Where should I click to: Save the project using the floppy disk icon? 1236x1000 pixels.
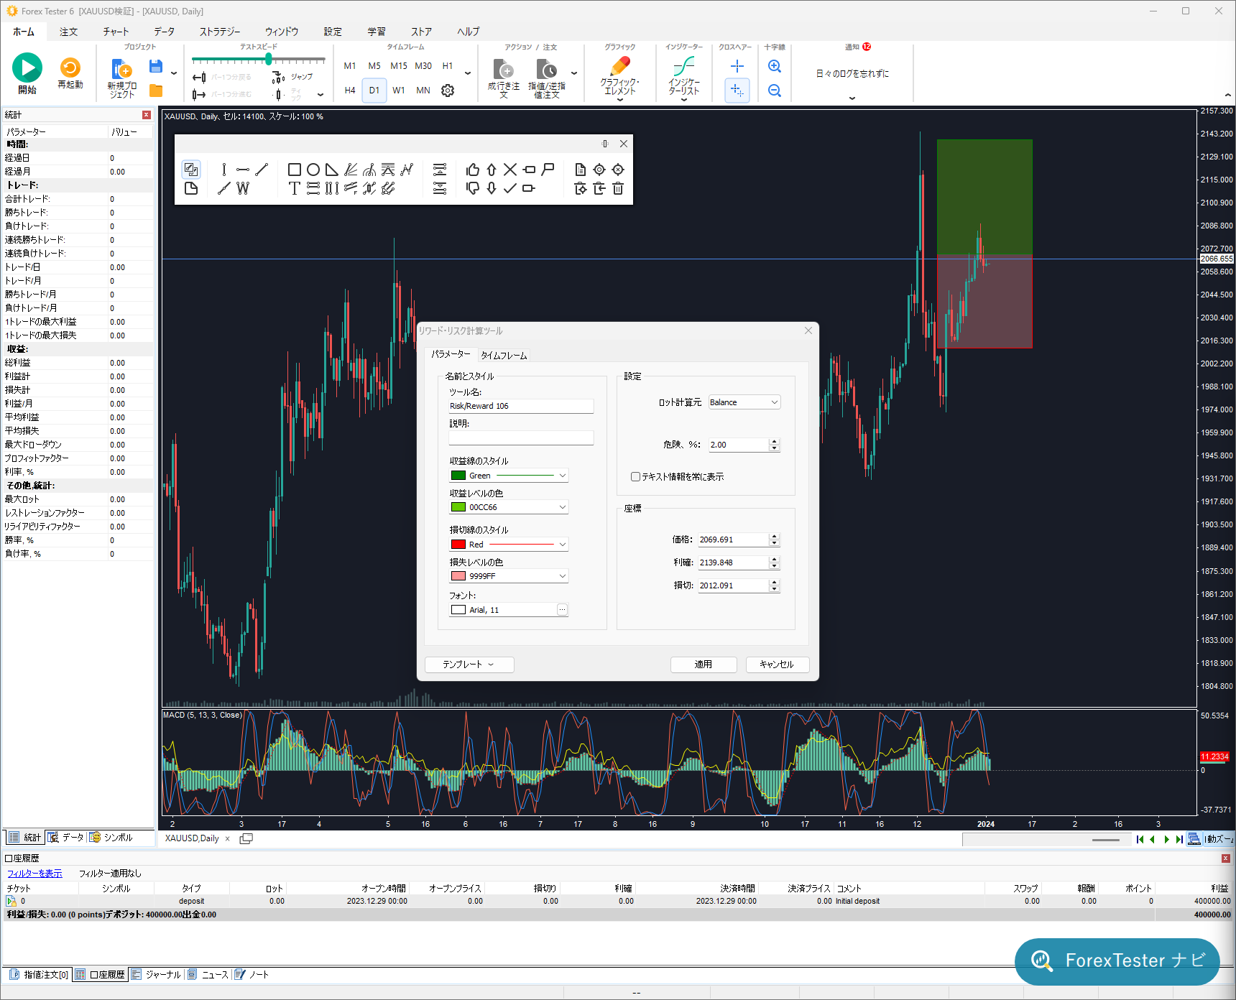click(155, 67)
